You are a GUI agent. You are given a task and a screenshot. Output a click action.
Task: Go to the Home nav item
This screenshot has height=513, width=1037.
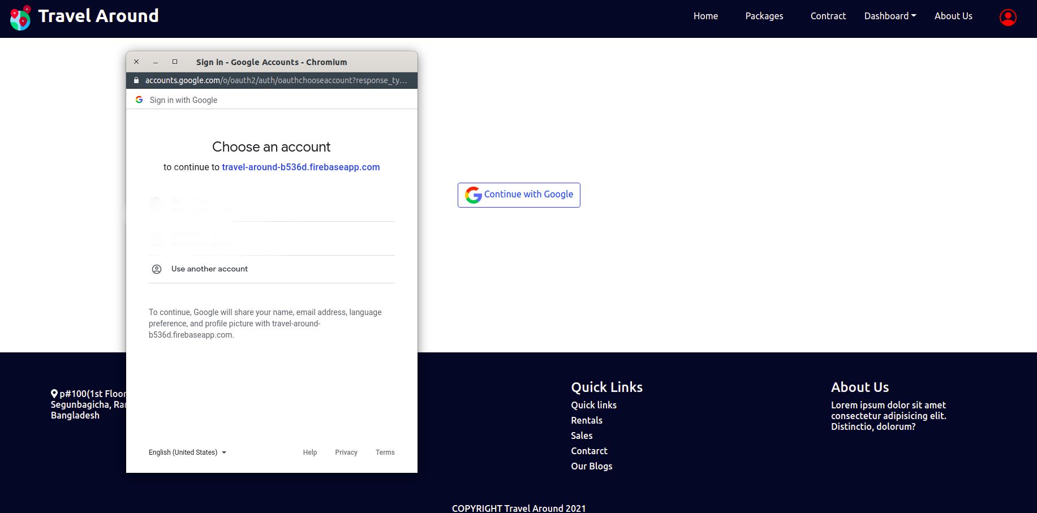coord(705,16)
